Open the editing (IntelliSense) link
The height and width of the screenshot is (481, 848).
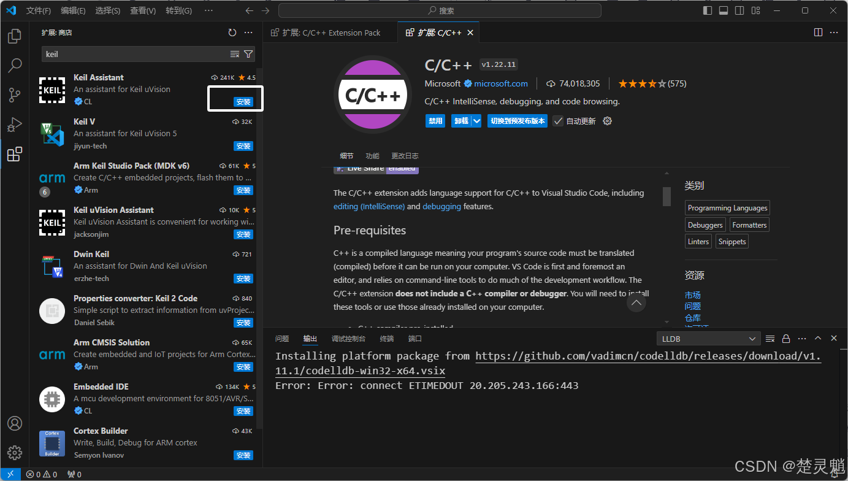[369, 207]
